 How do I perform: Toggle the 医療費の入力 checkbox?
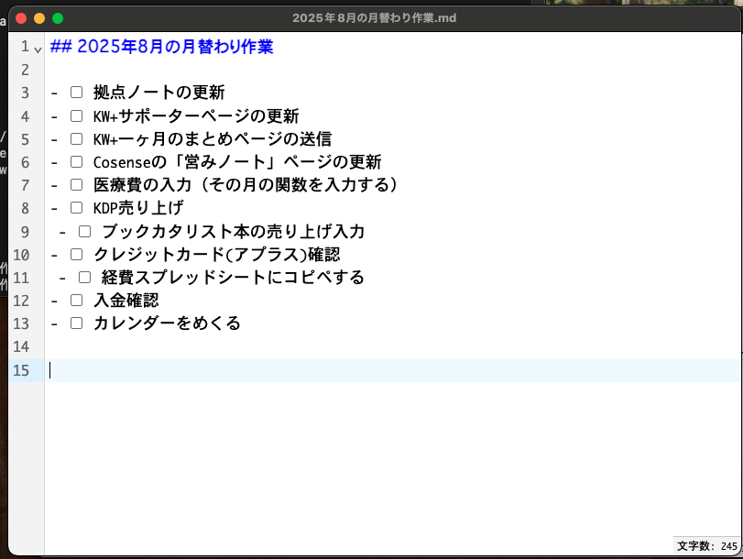[x=77, y=184]
